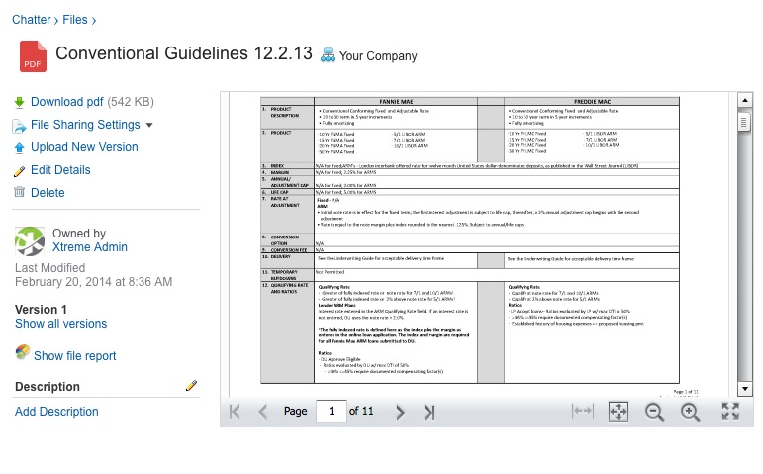Click Show all versions link
This screenshot has height=474, width=763.
pyautogui.click(x=60, y=324)
